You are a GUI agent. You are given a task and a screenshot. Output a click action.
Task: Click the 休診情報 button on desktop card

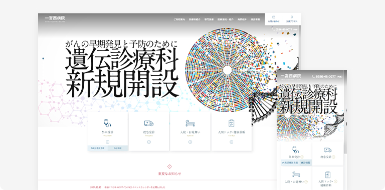coord(118,148)
